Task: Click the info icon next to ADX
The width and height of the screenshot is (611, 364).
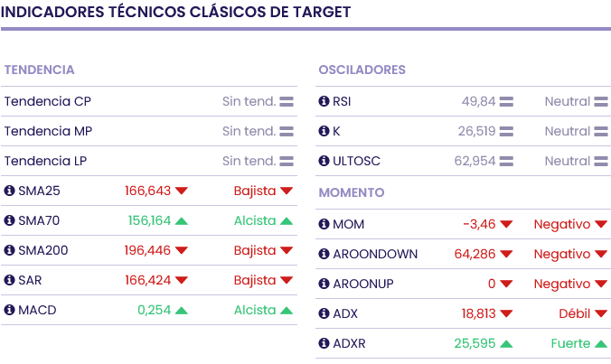Action: [324, 313]
